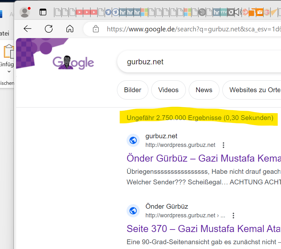Switch to the gray U-shaped icon tab
Screen dimensions: 281x249
pyautogui.click(x=231, y=12)
